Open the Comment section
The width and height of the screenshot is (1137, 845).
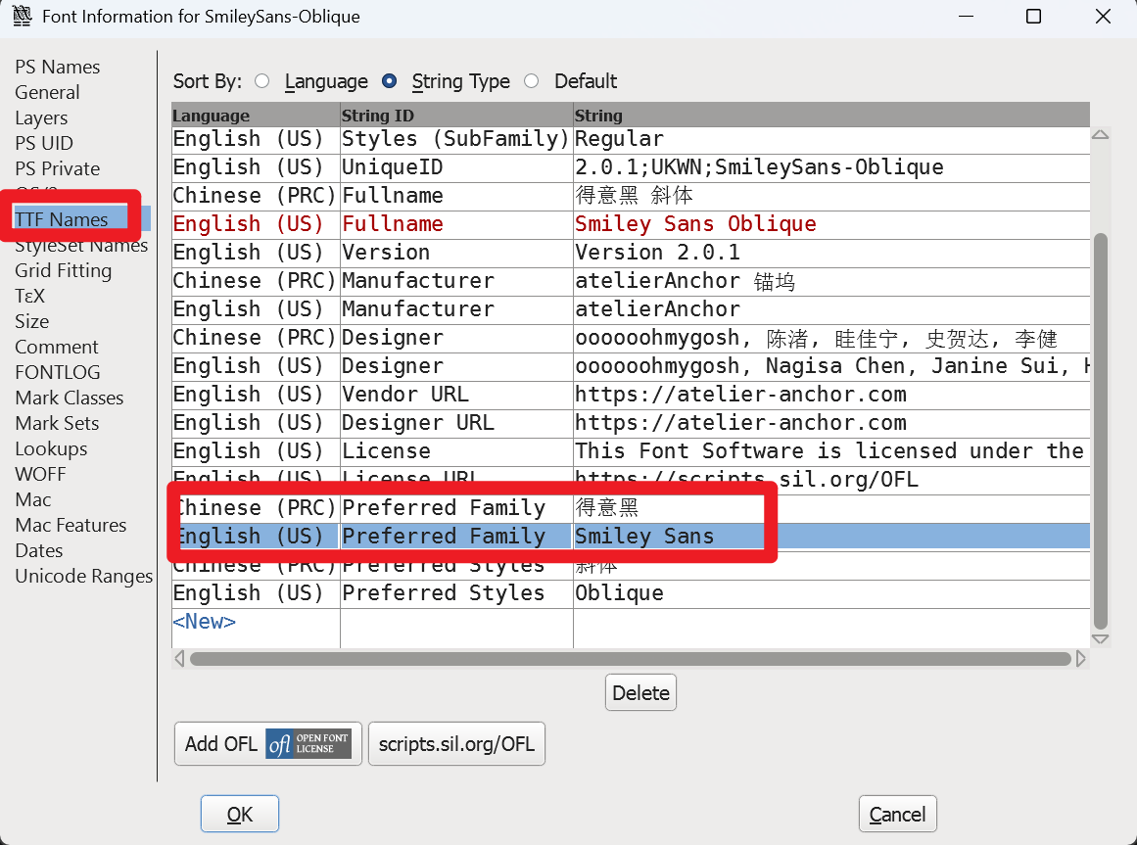point(57,347)
